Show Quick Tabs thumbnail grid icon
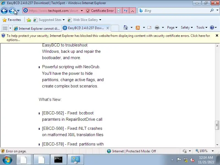The height and width of the screenshot is (165, 220). click(5, 28)
